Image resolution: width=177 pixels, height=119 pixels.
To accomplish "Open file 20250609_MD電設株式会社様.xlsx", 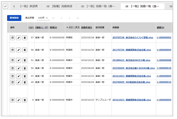I will [131, 82].
